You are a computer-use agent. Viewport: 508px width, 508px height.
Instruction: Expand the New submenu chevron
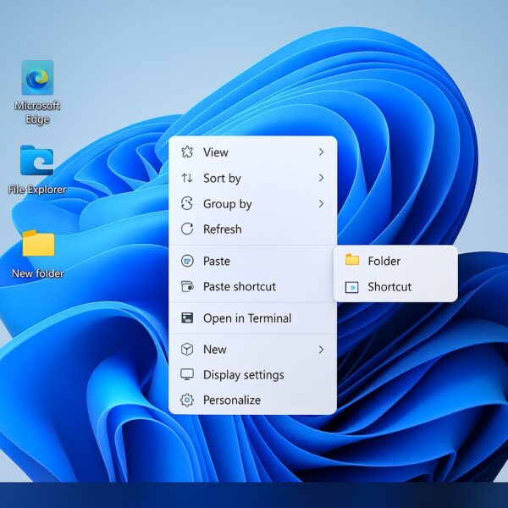[x=321, y=350]
